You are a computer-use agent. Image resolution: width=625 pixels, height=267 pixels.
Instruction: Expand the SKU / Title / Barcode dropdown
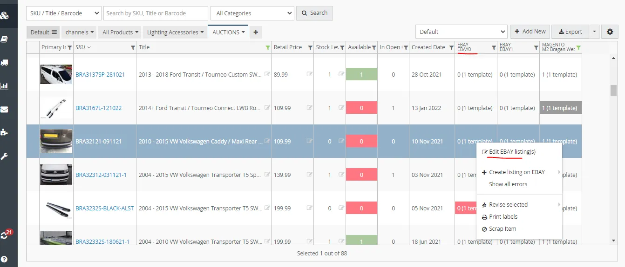pyautogui.click(x=63, y=13)
